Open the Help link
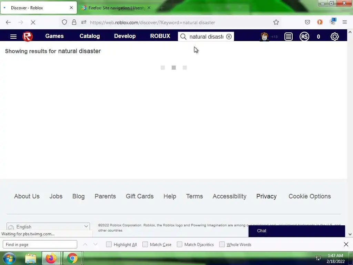353x265 pixels. [x=170, y=196]
